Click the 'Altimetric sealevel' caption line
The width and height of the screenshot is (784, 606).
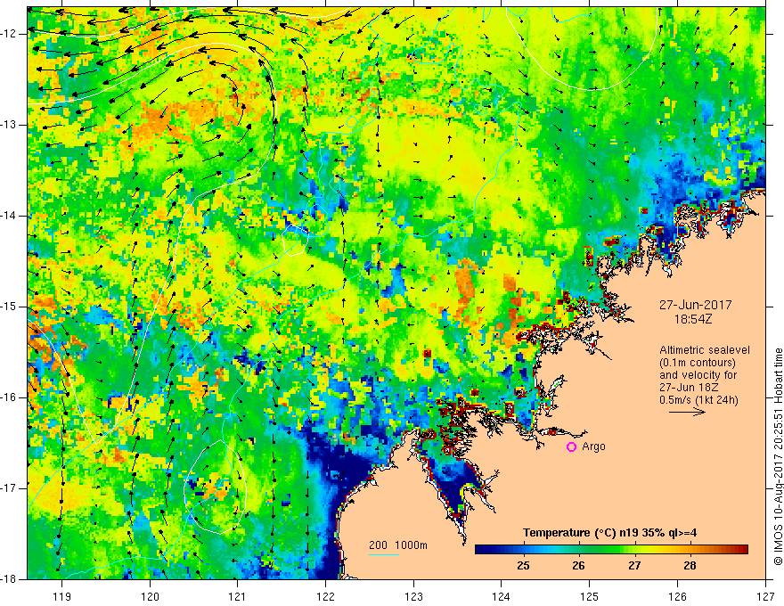(705, 350)
